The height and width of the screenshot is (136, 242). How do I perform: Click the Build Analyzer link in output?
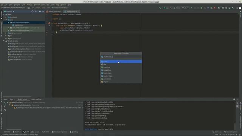point(91,129)
